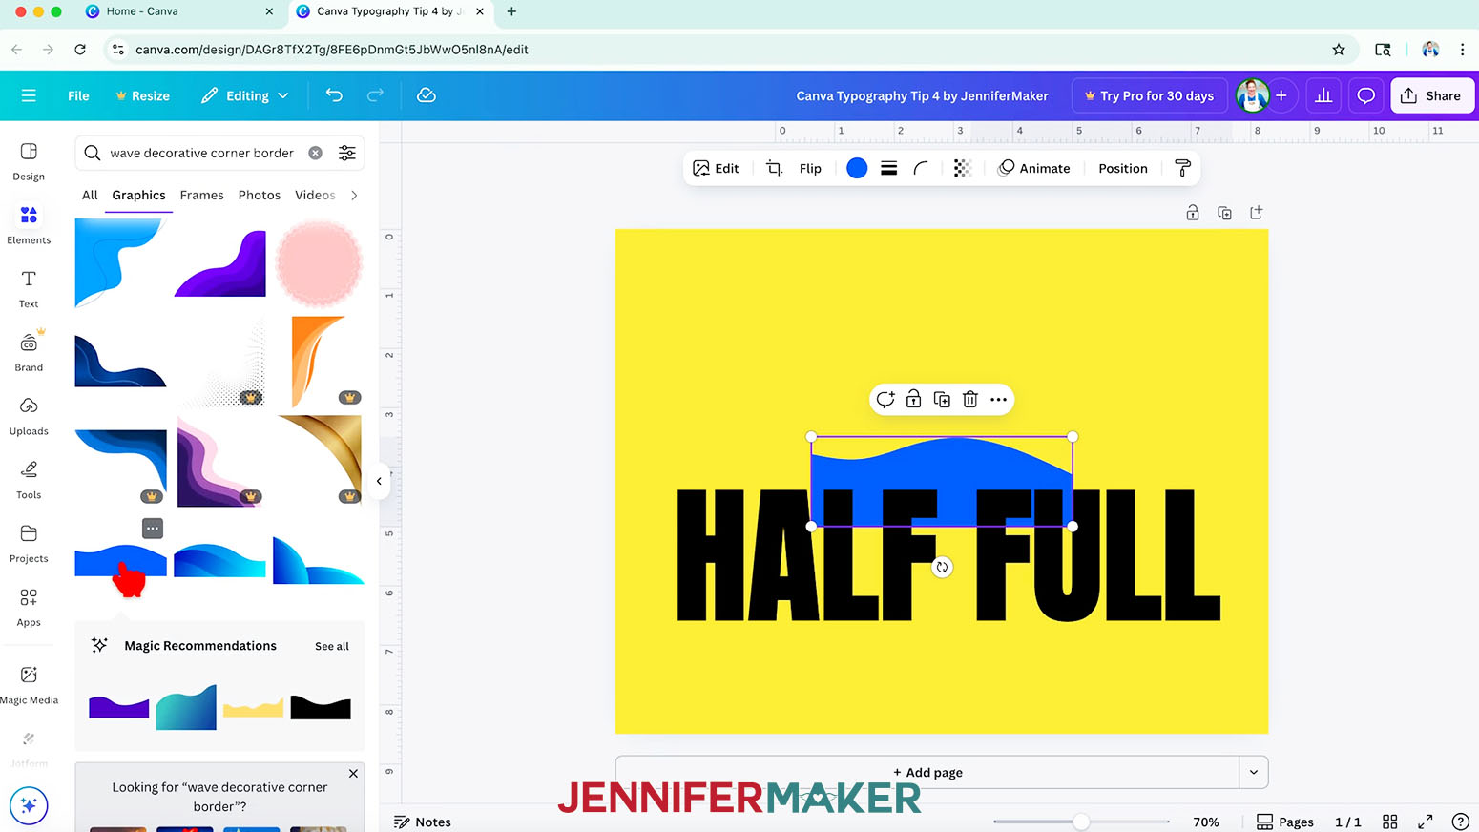Click the analytics bar chart icon
Image resolution: width=1479 pixels, height=832 pixels.
[1323, 95]
